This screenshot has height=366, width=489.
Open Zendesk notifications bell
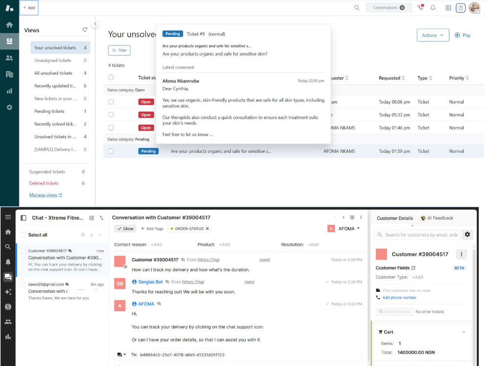pyautogui.click(x=433, y=8)
